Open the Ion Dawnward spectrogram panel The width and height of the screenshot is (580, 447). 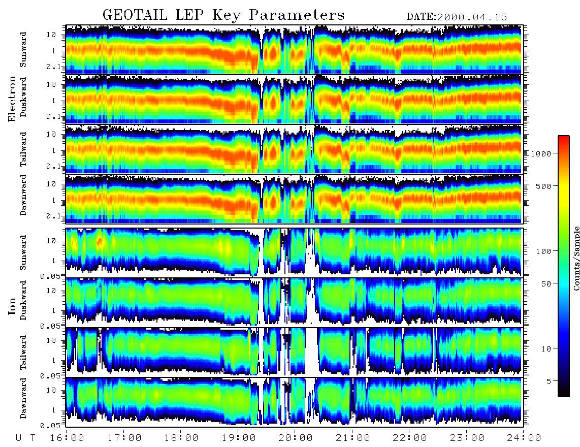coord(294,401)
